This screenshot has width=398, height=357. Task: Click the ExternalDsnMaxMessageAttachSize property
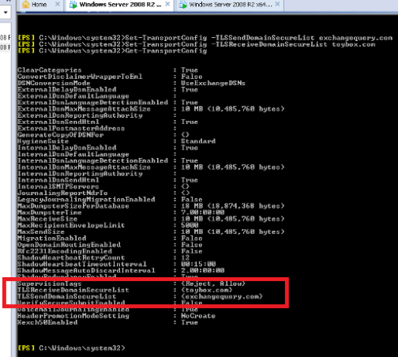click(x=84, y=109)
